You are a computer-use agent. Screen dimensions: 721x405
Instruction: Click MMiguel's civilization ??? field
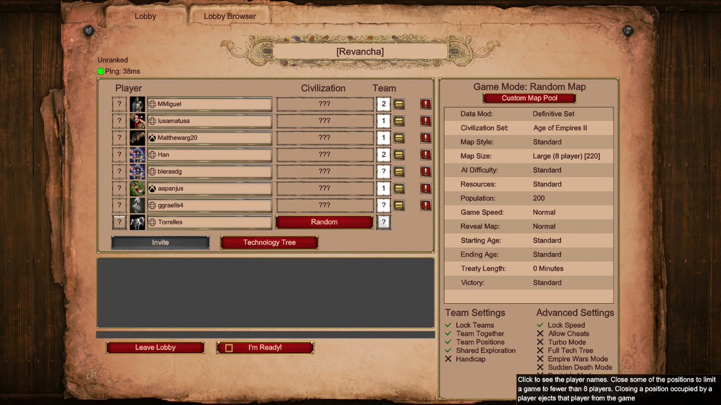pos(324,104)
